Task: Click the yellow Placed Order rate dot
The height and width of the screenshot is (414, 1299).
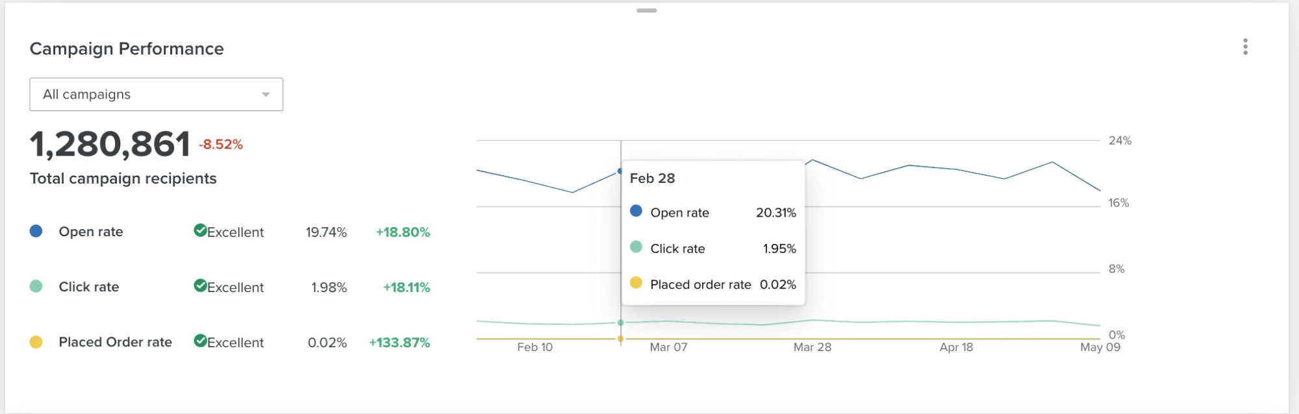Action: point(36,341)
